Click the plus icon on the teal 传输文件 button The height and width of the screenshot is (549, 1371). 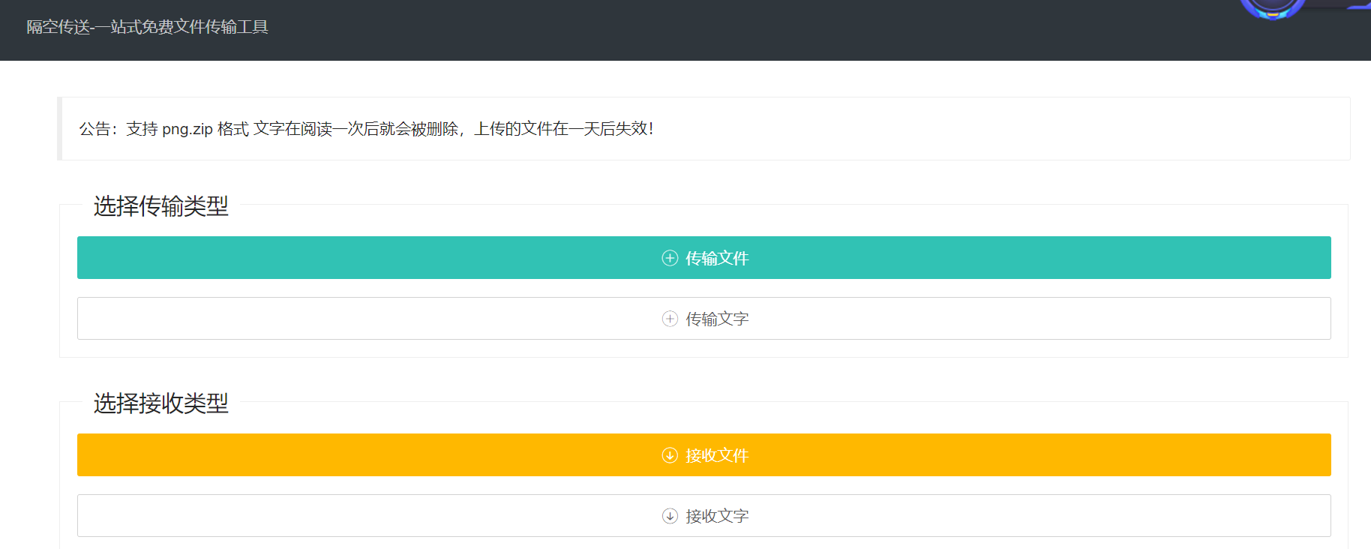point(670,258)
